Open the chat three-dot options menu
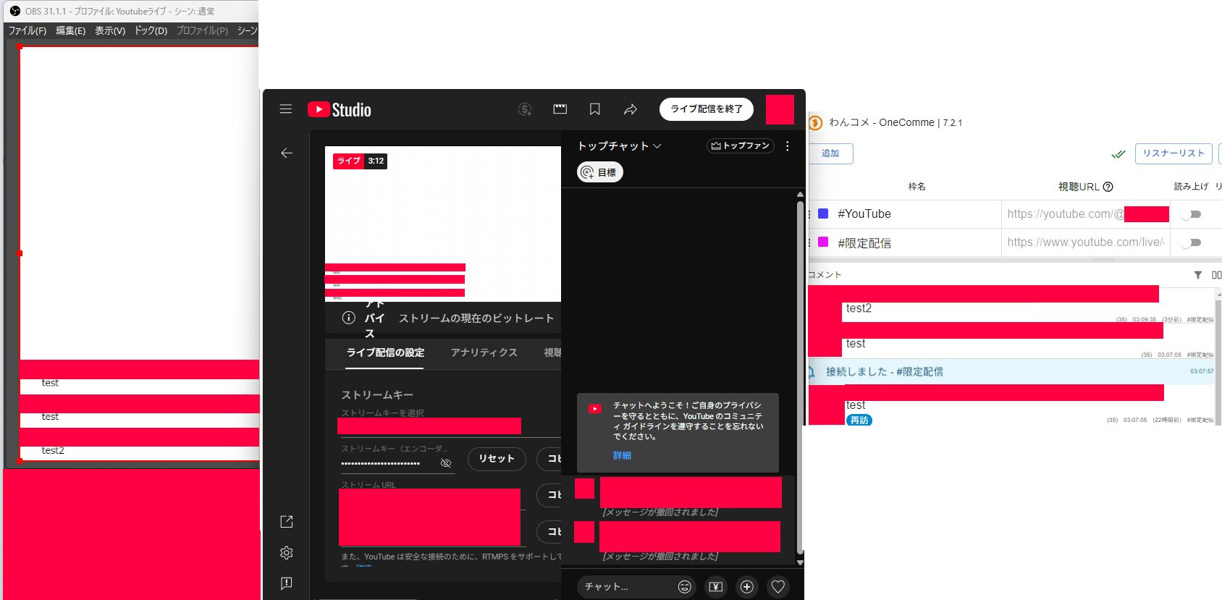This screenshot has width=1222, height=600. click(x=788, y=145)
